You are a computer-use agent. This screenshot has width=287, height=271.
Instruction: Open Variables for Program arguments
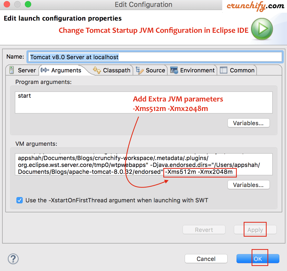click(x=249, y=123)
